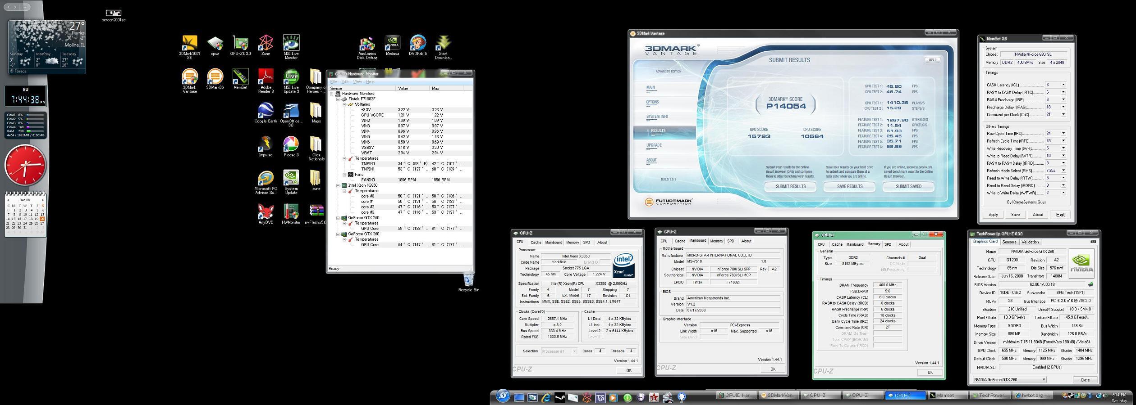Open MSI Live Monitor desktop icon
1136x405 pixels.
click(x=291, y=47)
